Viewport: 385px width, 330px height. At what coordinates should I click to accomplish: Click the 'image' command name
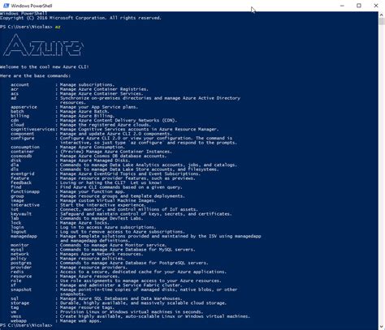(x=17, y=200)
